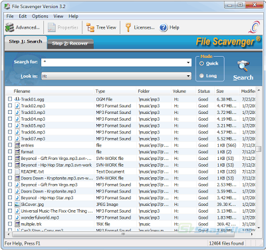266x250 pixels.
Task: Sort by the Size column header
Action: (227, 91)
